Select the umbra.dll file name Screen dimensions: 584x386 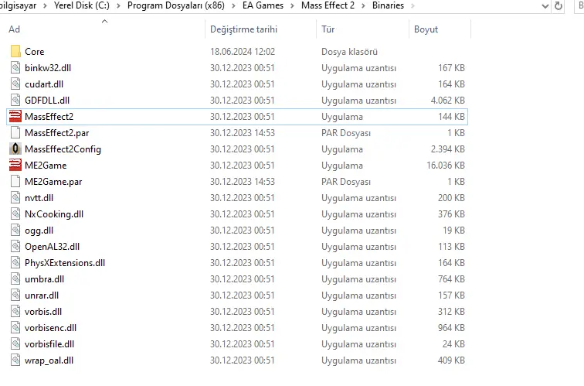(x=44, y=279)
